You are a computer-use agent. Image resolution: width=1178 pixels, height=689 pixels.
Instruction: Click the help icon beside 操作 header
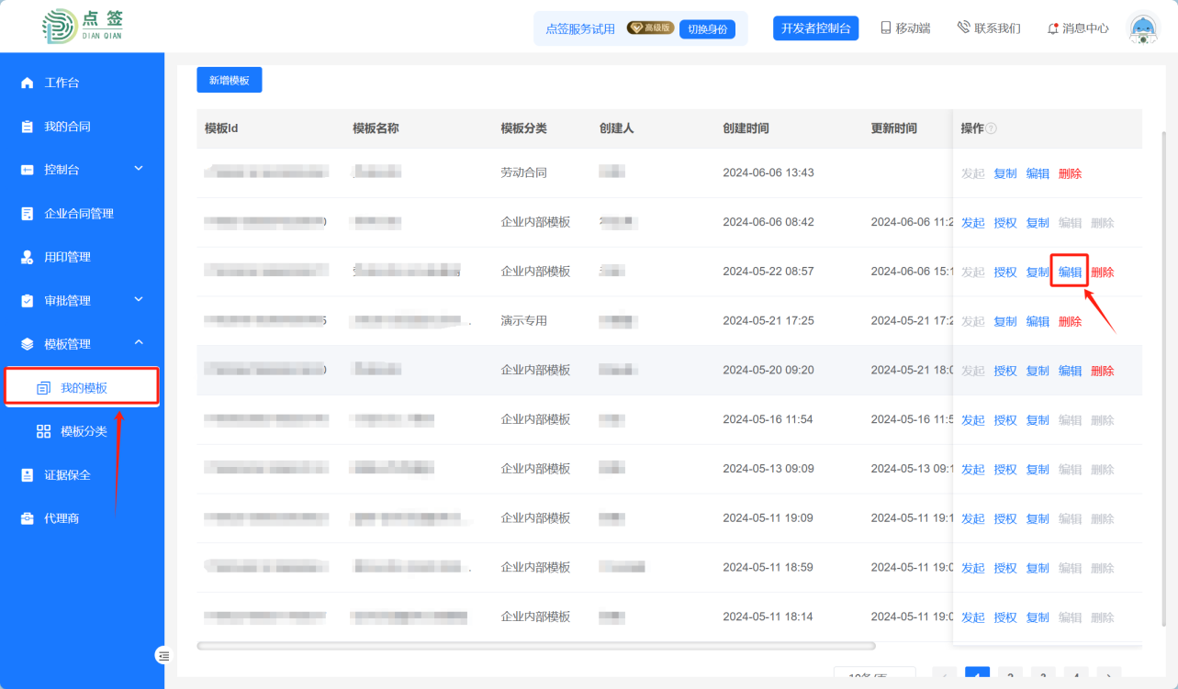[992, 129]
